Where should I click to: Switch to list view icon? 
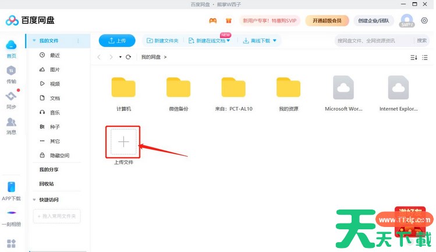(x=425, y=58)
